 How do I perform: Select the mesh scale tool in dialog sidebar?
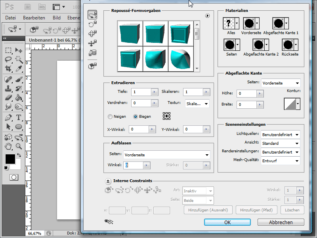point(92,53)
